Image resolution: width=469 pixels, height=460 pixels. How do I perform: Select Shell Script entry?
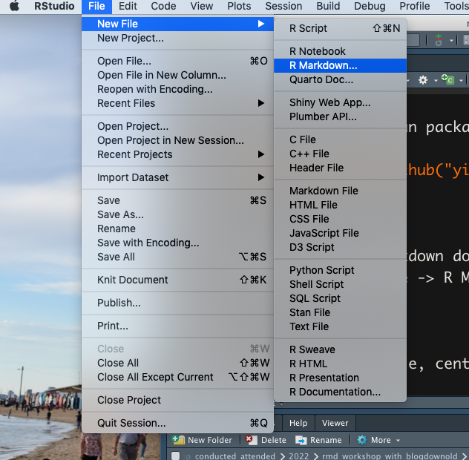pos(340,284)
